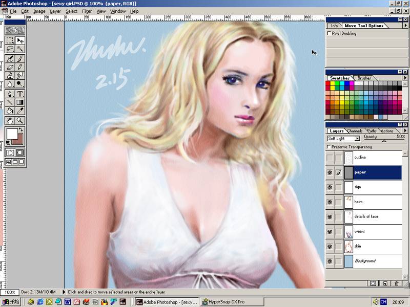Select the Airbrush tool
The image size is (410, 307).
(10, 59)
